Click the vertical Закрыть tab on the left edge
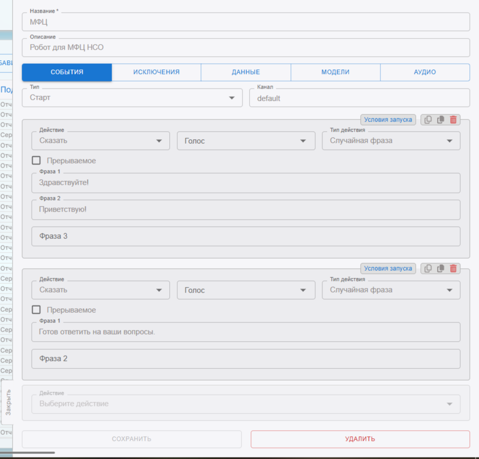Viewport: 479px width, 459px height. [8, 402]
